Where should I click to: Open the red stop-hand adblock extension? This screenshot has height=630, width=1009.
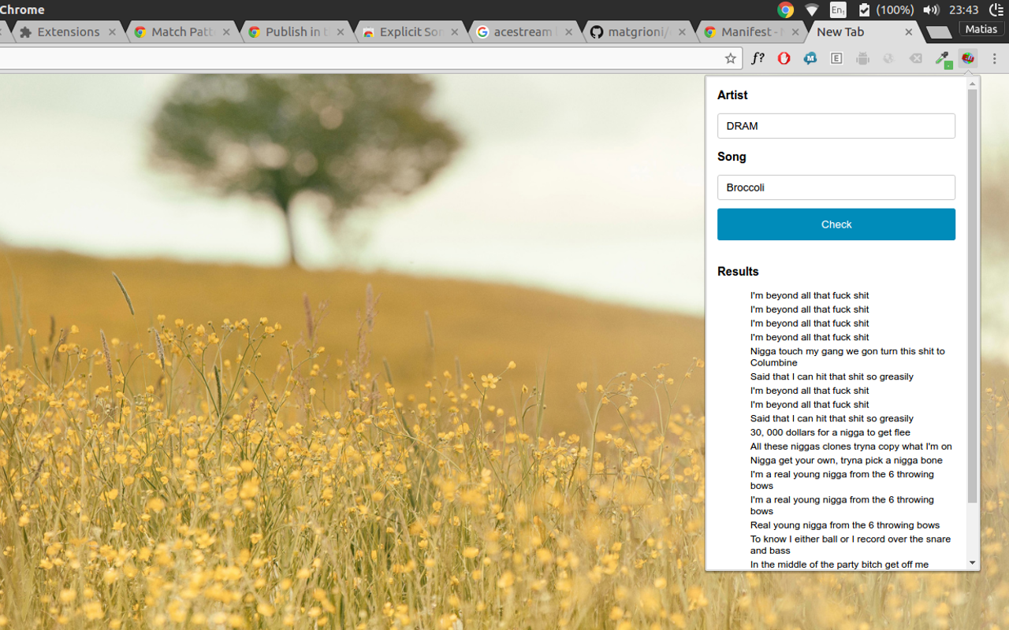tap(784, 58)
